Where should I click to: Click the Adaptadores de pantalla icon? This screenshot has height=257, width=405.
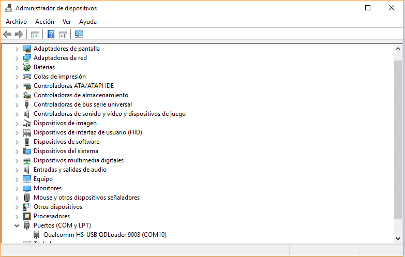[x=27, y=49]
